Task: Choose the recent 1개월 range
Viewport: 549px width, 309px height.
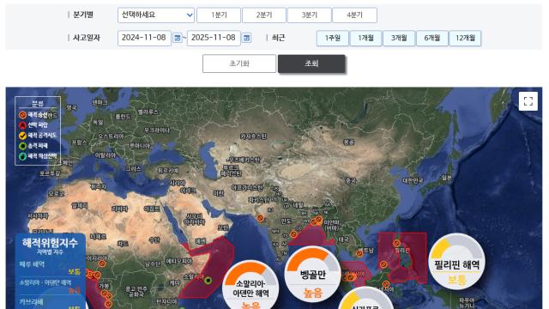Action: pos(365,38)
